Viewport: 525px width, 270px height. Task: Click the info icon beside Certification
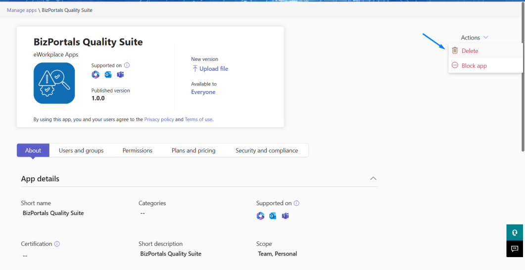point(57,244)
